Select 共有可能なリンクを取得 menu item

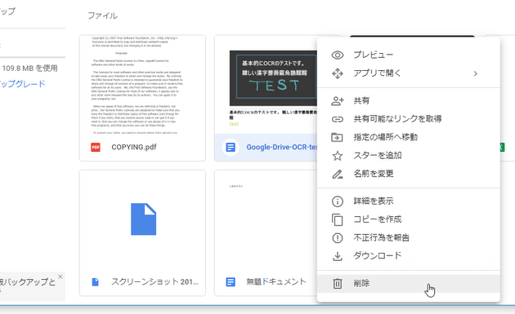409,119
